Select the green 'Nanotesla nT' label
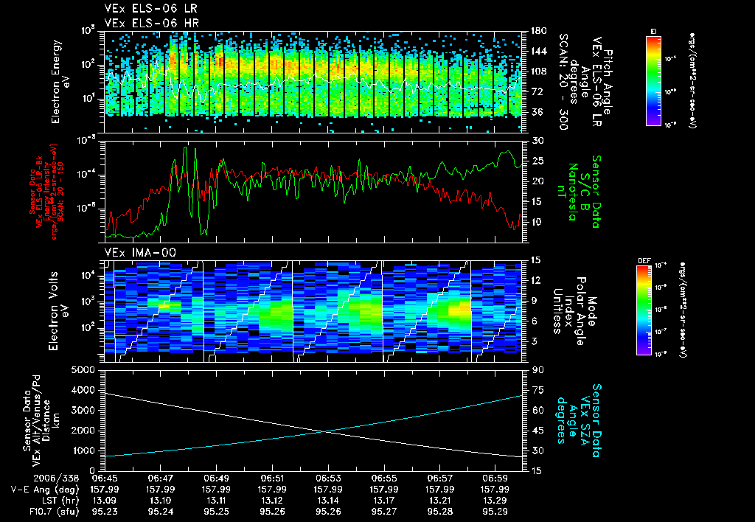755x522 pixels. pyautogui.click(x=567, y=192)
